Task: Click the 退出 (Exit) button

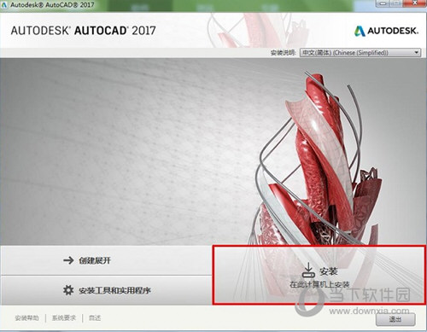Action: pyautogui.click(x=395, y=319)
